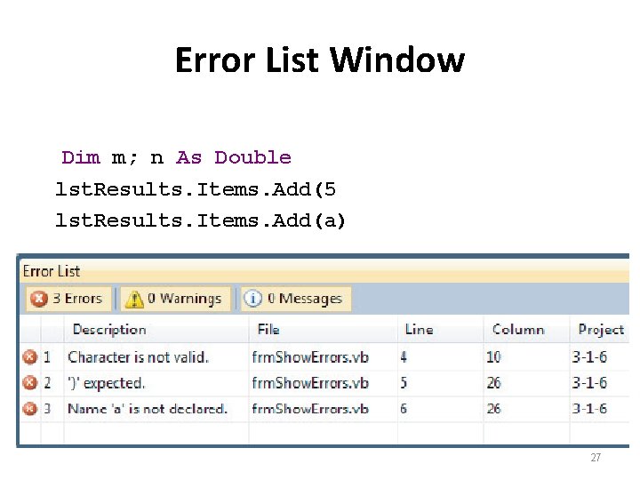
Task: Click the 'lstResults.Items.Add(5' code line
Action: 196,189
